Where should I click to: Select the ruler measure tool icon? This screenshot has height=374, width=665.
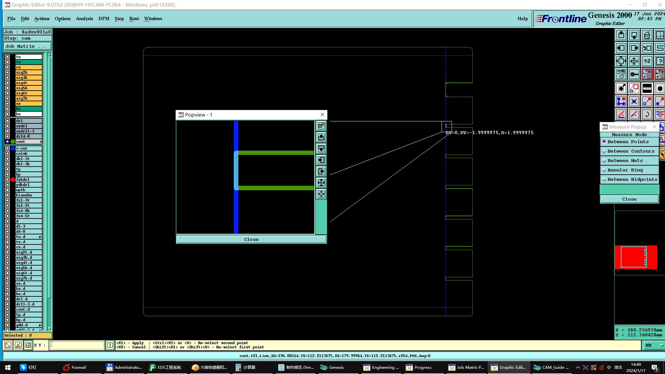click(647, 88)
